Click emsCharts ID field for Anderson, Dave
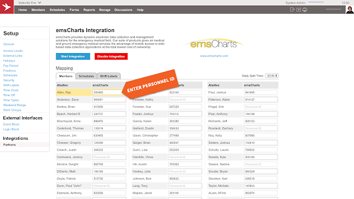 (x=109, y=99)
